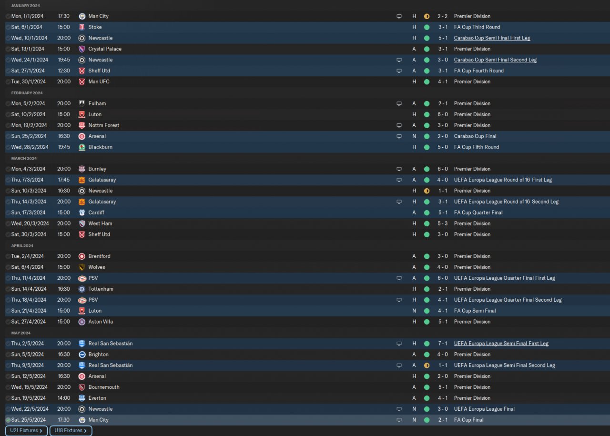Viewport: 610px width, 436px height.
Task: Click the Nottm Forest club badge
Action: pos(82,125)
